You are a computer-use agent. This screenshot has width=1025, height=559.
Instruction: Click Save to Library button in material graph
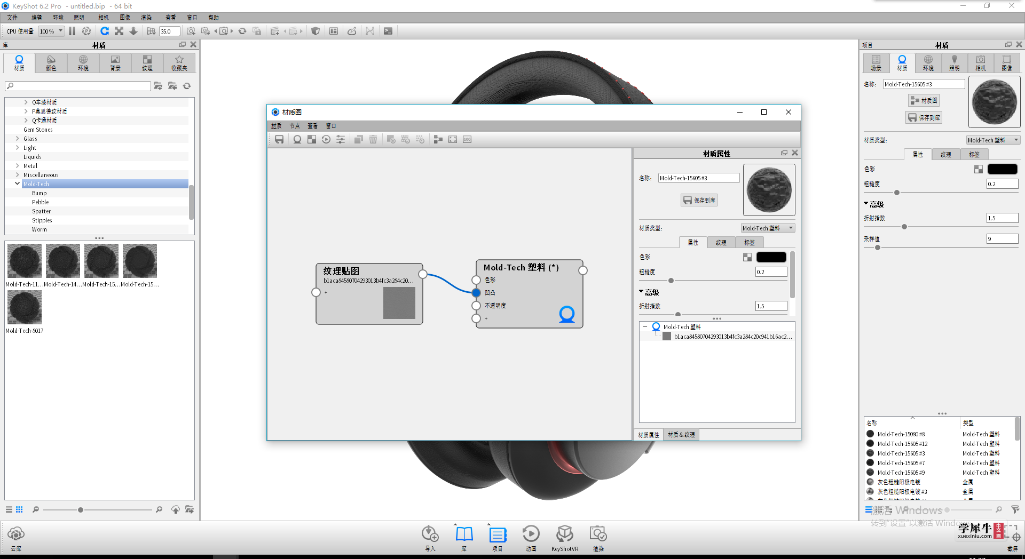point(699,200)
